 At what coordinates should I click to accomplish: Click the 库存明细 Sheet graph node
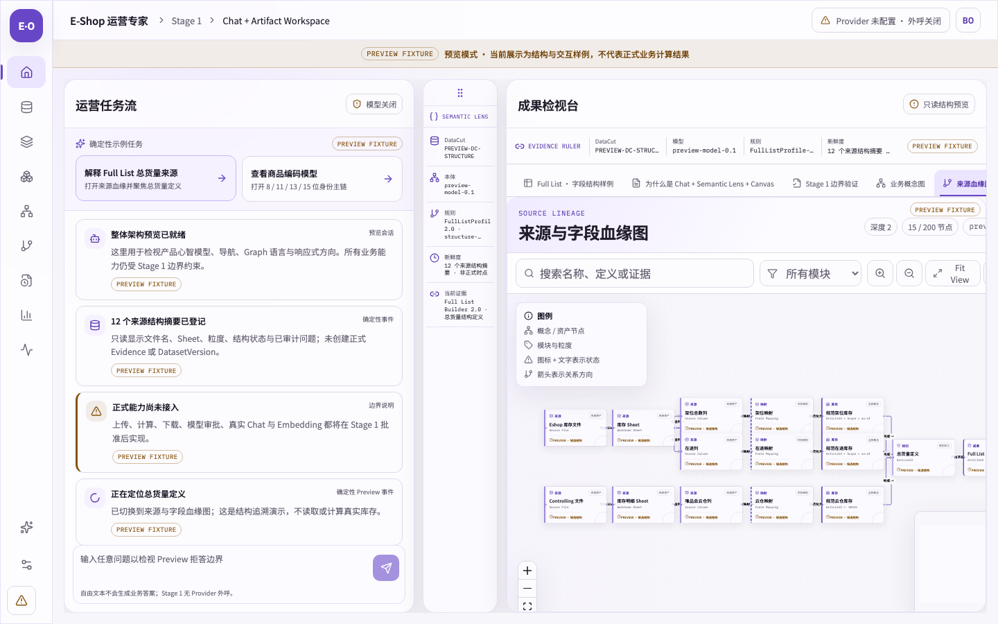[643, 504]
